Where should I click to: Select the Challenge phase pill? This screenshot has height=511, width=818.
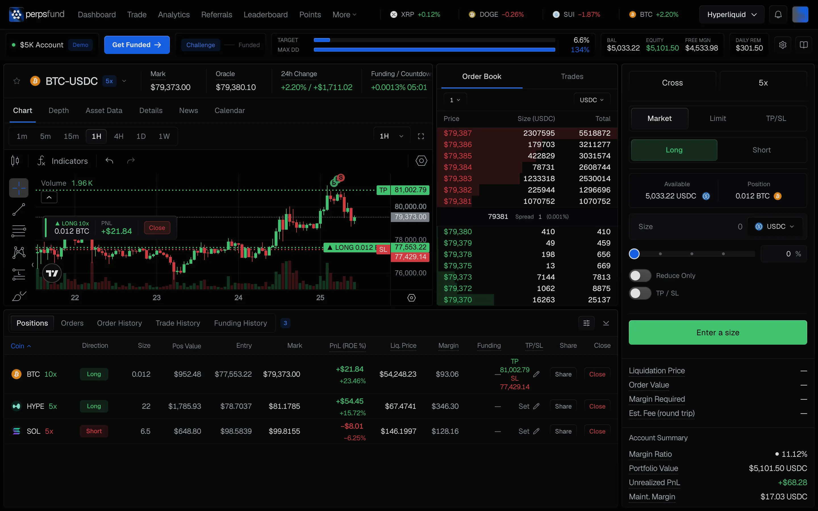click(201, 45)
